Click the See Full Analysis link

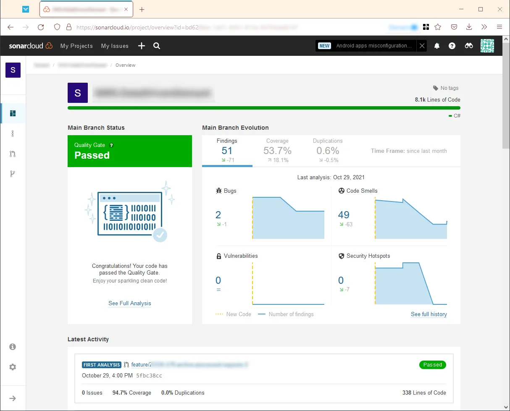coord(129,303)
